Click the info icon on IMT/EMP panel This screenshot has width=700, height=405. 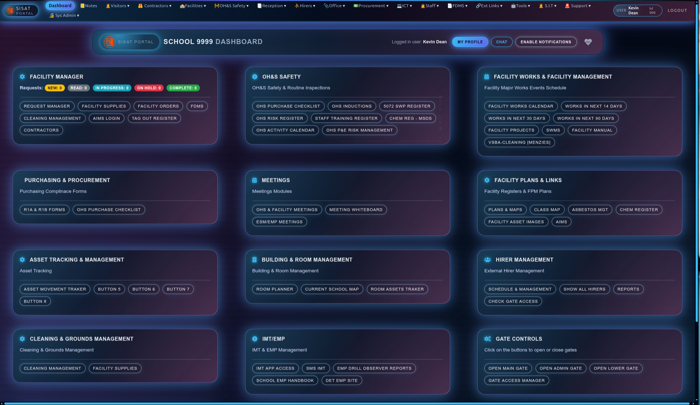(255, 339)
